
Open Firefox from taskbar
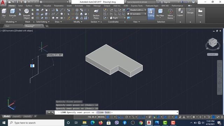pos(100,123)
